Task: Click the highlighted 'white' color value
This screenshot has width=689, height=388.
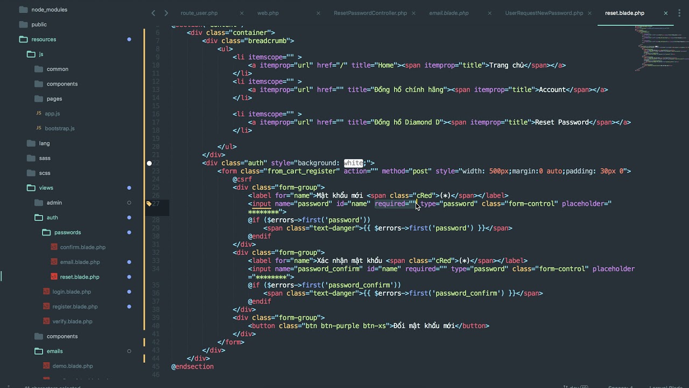Action: click(354, 163)
